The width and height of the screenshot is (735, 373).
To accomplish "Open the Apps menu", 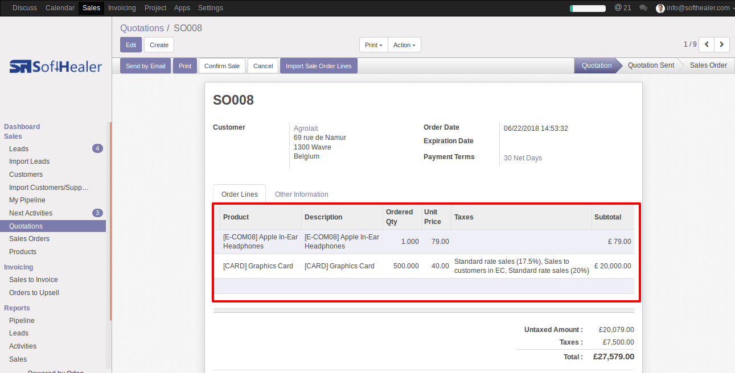I will click(x=182, y=8).
